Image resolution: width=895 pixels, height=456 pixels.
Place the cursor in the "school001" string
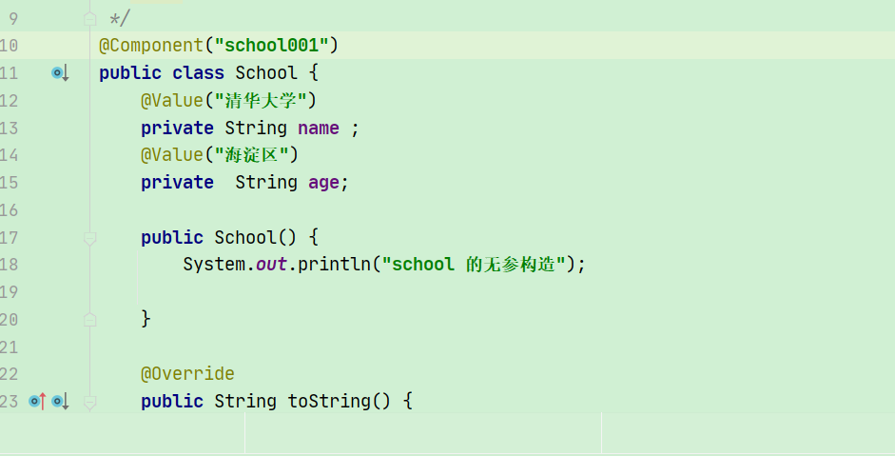(271, 45)
